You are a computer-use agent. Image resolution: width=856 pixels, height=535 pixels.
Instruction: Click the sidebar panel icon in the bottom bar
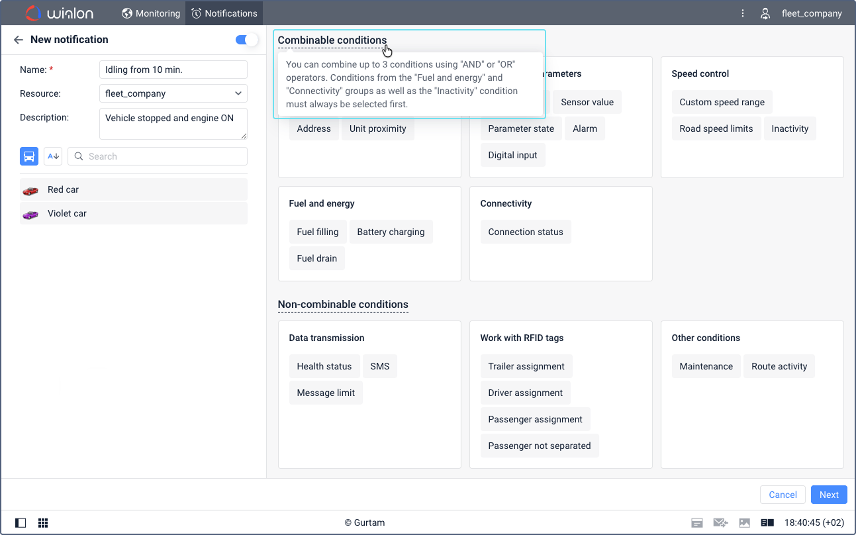point(21,522)
